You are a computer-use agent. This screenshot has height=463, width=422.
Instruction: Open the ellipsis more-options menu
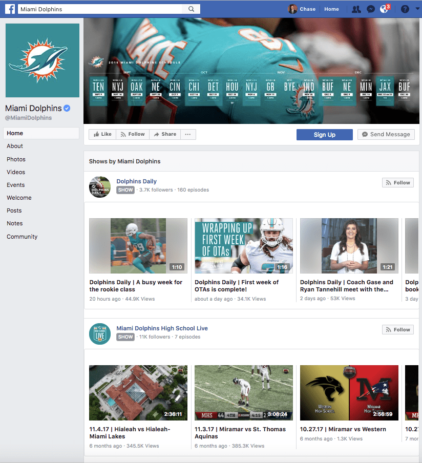(x=188, y=134)
